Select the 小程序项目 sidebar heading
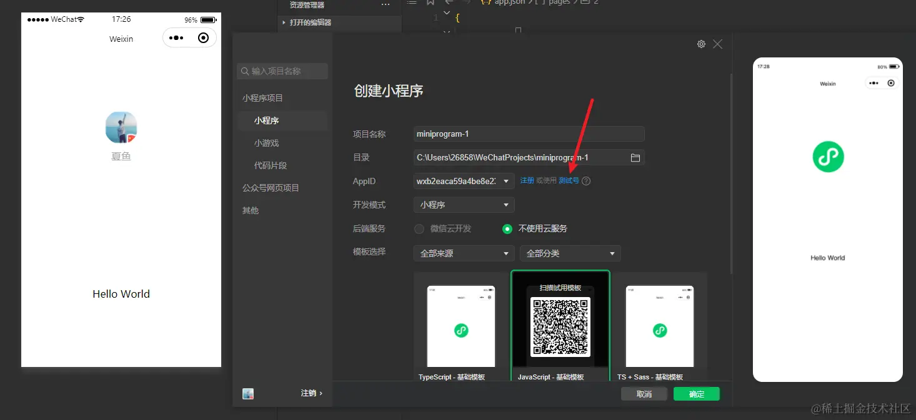Viewport: 916px width, 420px height. click(x=263, y=98)
